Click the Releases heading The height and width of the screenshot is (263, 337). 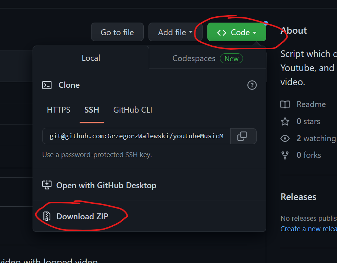[298, 197]
